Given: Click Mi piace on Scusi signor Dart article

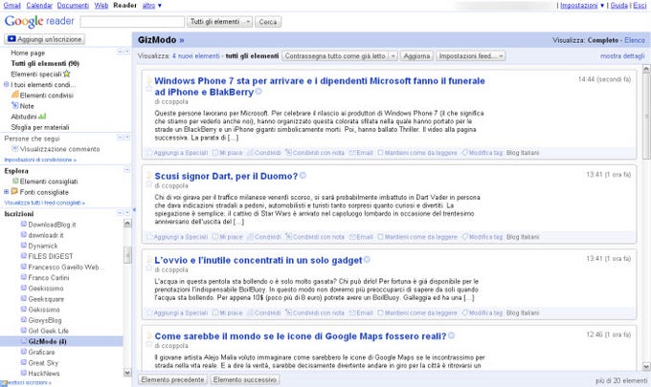Looking at the screenshot, I should click(x=228, y=237).
